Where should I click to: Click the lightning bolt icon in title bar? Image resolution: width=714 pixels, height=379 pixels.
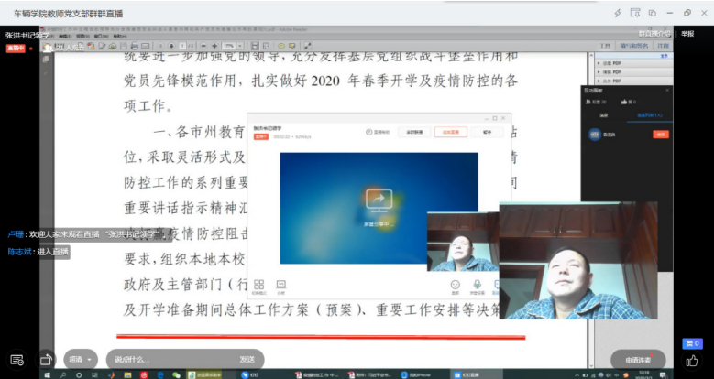[619, 13]
